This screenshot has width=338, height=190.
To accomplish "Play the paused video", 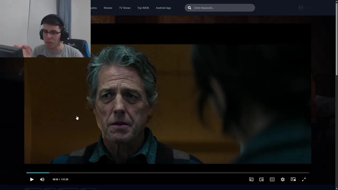I will [x=32, y=179].
